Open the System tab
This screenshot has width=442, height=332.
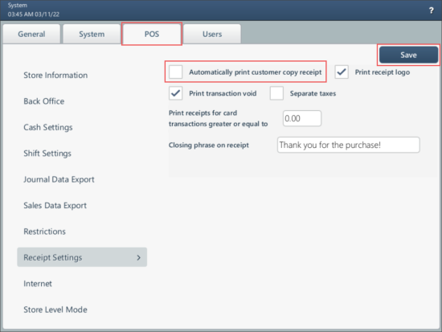click(x=92, y=34)
